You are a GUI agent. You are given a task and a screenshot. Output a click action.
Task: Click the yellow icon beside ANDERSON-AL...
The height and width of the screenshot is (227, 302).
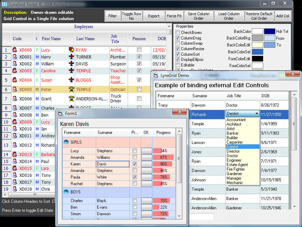tap(71, 99)
